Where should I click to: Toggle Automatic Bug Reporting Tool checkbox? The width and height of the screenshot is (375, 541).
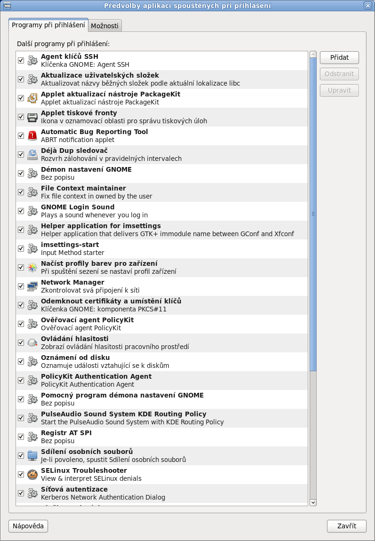(21, 135)
